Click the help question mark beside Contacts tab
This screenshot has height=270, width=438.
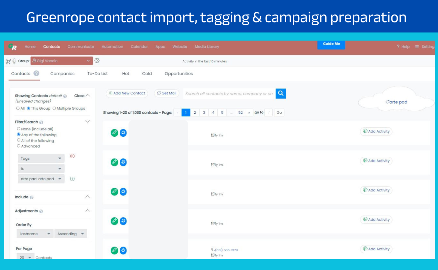(x=36, y=73)
